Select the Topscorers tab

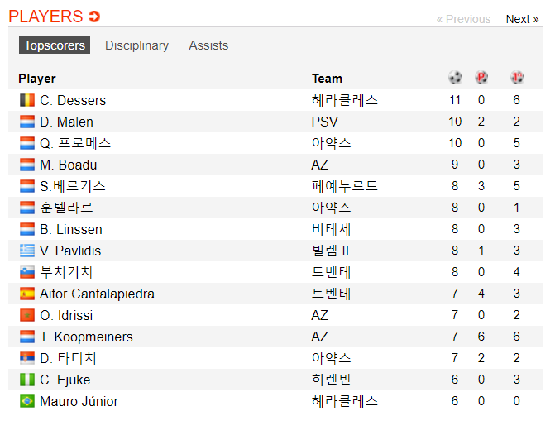pyautogui.click(x=55, y=45)
